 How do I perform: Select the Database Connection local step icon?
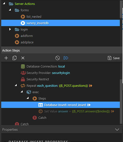(23, 66)
